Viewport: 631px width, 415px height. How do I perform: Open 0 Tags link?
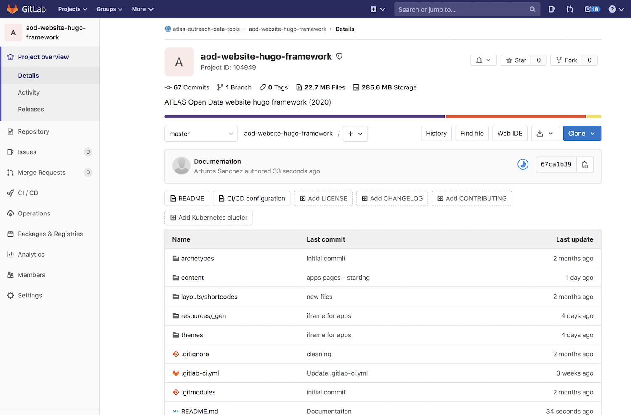274,87
